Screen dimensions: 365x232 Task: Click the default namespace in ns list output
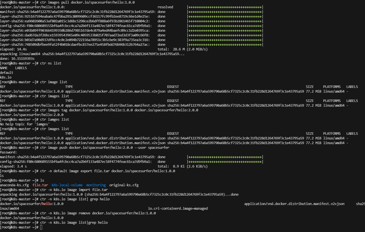point(7,73)
